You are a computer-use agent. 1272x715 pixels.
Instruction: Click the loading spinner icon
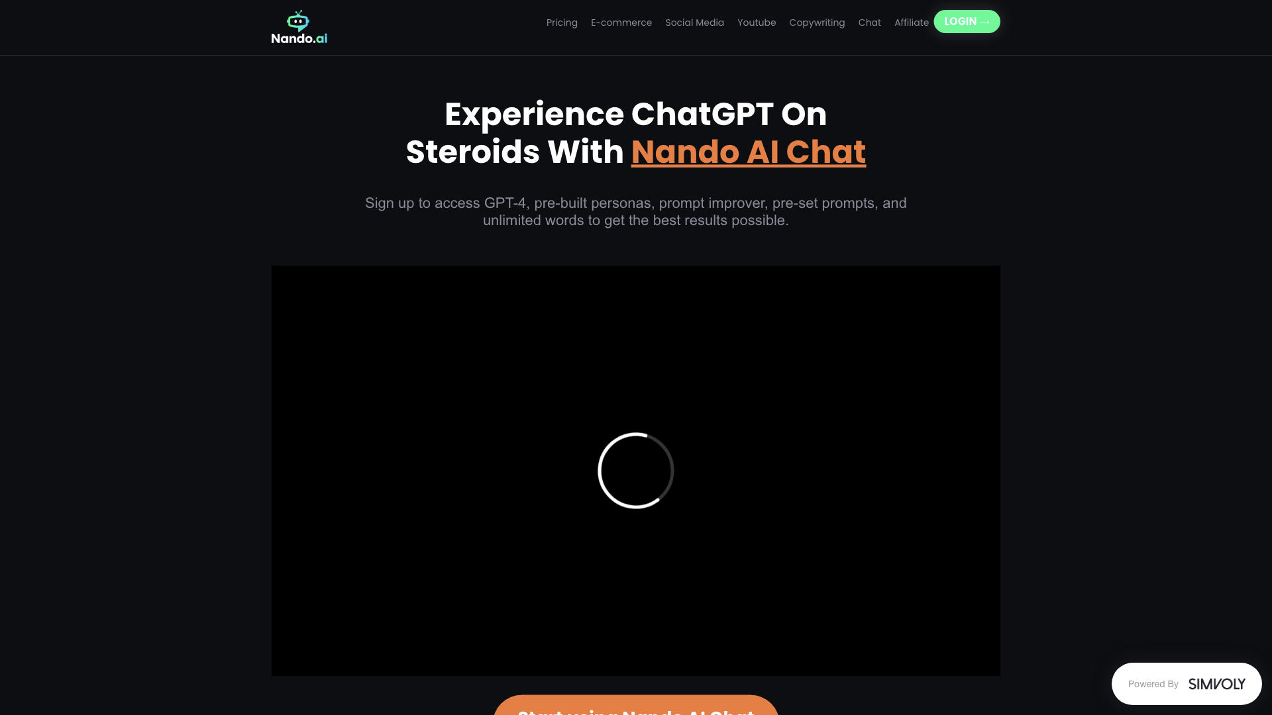tap(635, 471)
